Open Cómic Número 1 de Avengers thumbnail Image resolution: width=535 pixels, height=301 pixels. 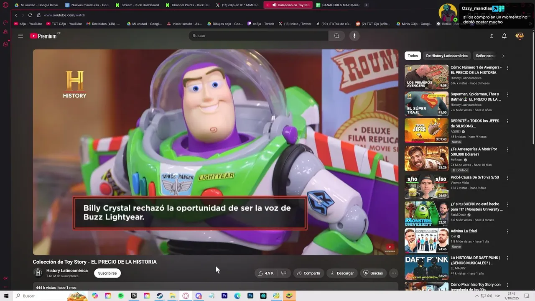[426, 77]
